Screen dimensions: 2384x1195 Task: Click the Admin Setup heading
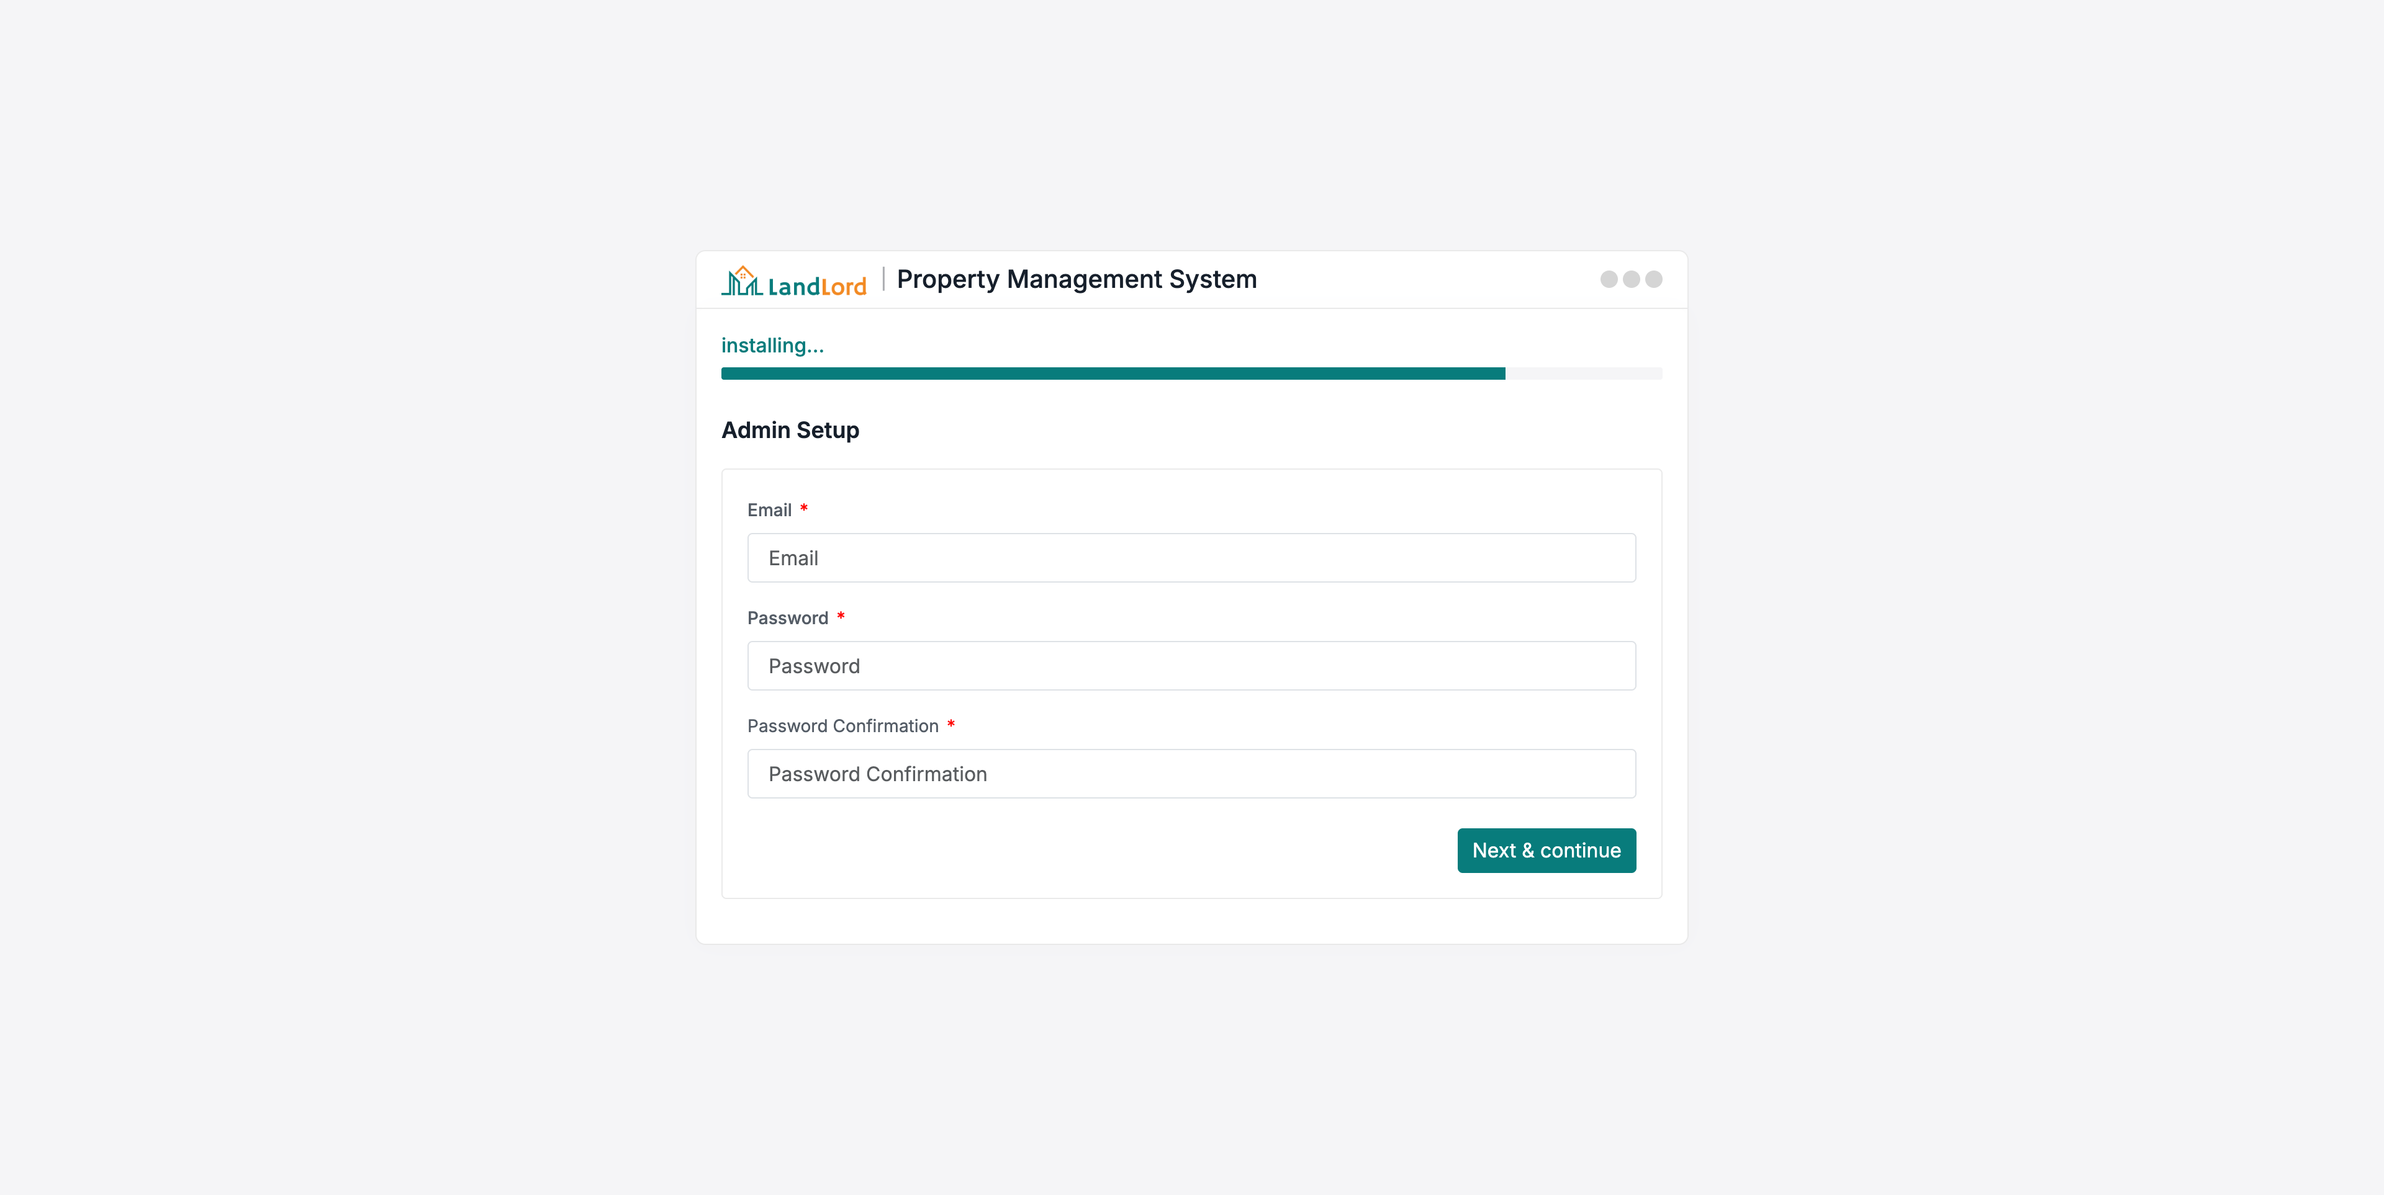click(790, 430)
